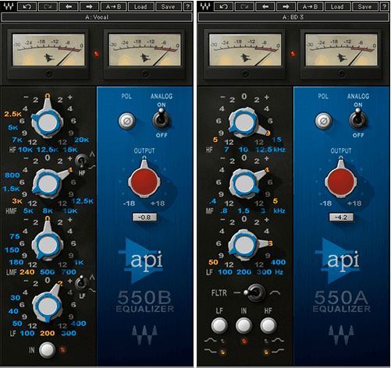This screenshot has height=368, width=391.
Task: Click the left meter calibration screw on 550B
Action: click(x=48, y=73)
